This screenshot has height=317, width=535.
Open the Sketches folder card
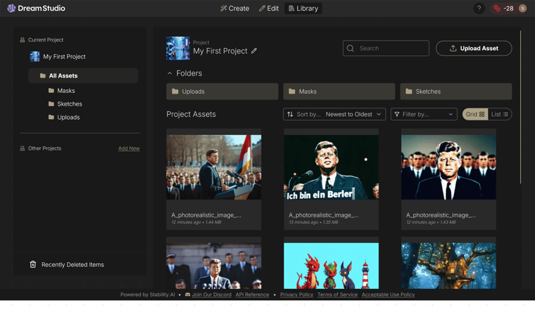pyautogui.click(x=455, y=92)
